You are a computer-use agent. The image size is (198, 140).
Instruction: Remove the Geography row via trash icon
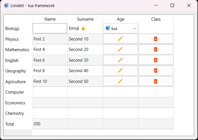pos(156,71)
